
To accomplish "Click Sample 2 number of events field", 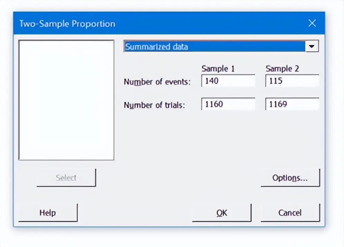I will click(292, 81).
